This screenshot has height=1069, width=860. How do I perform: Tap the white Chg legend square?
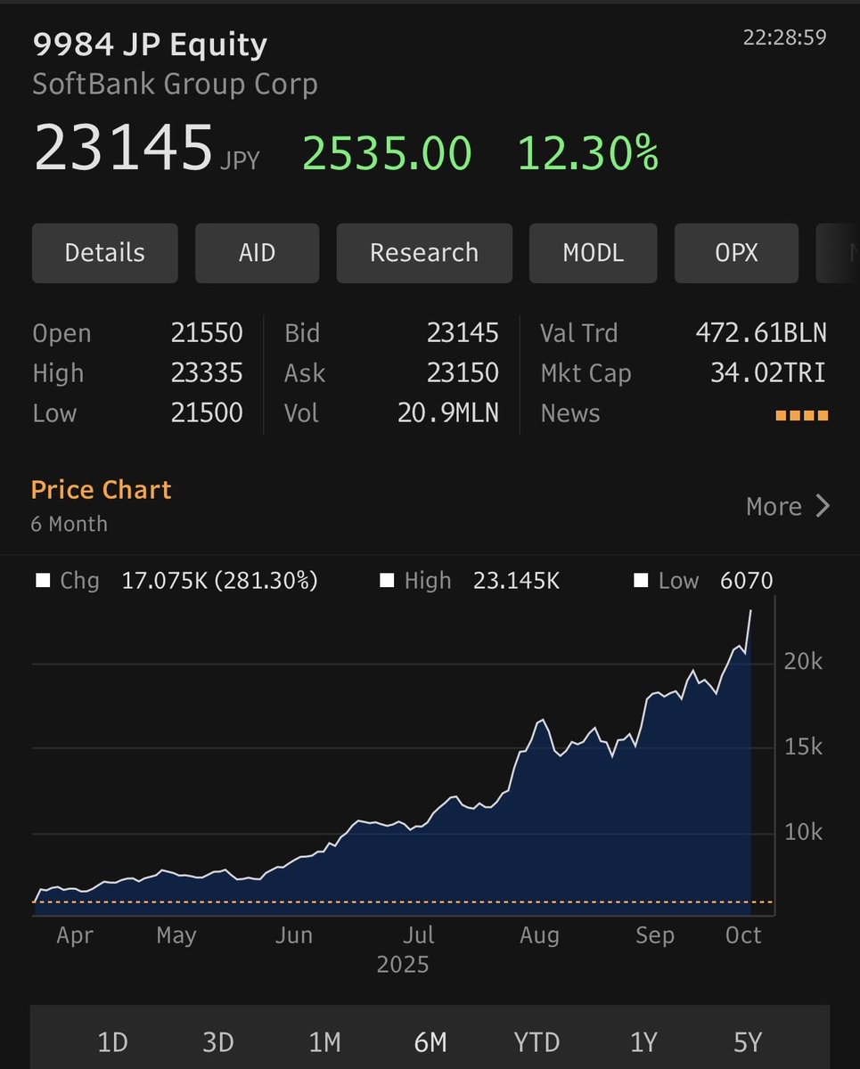(42, 581)
